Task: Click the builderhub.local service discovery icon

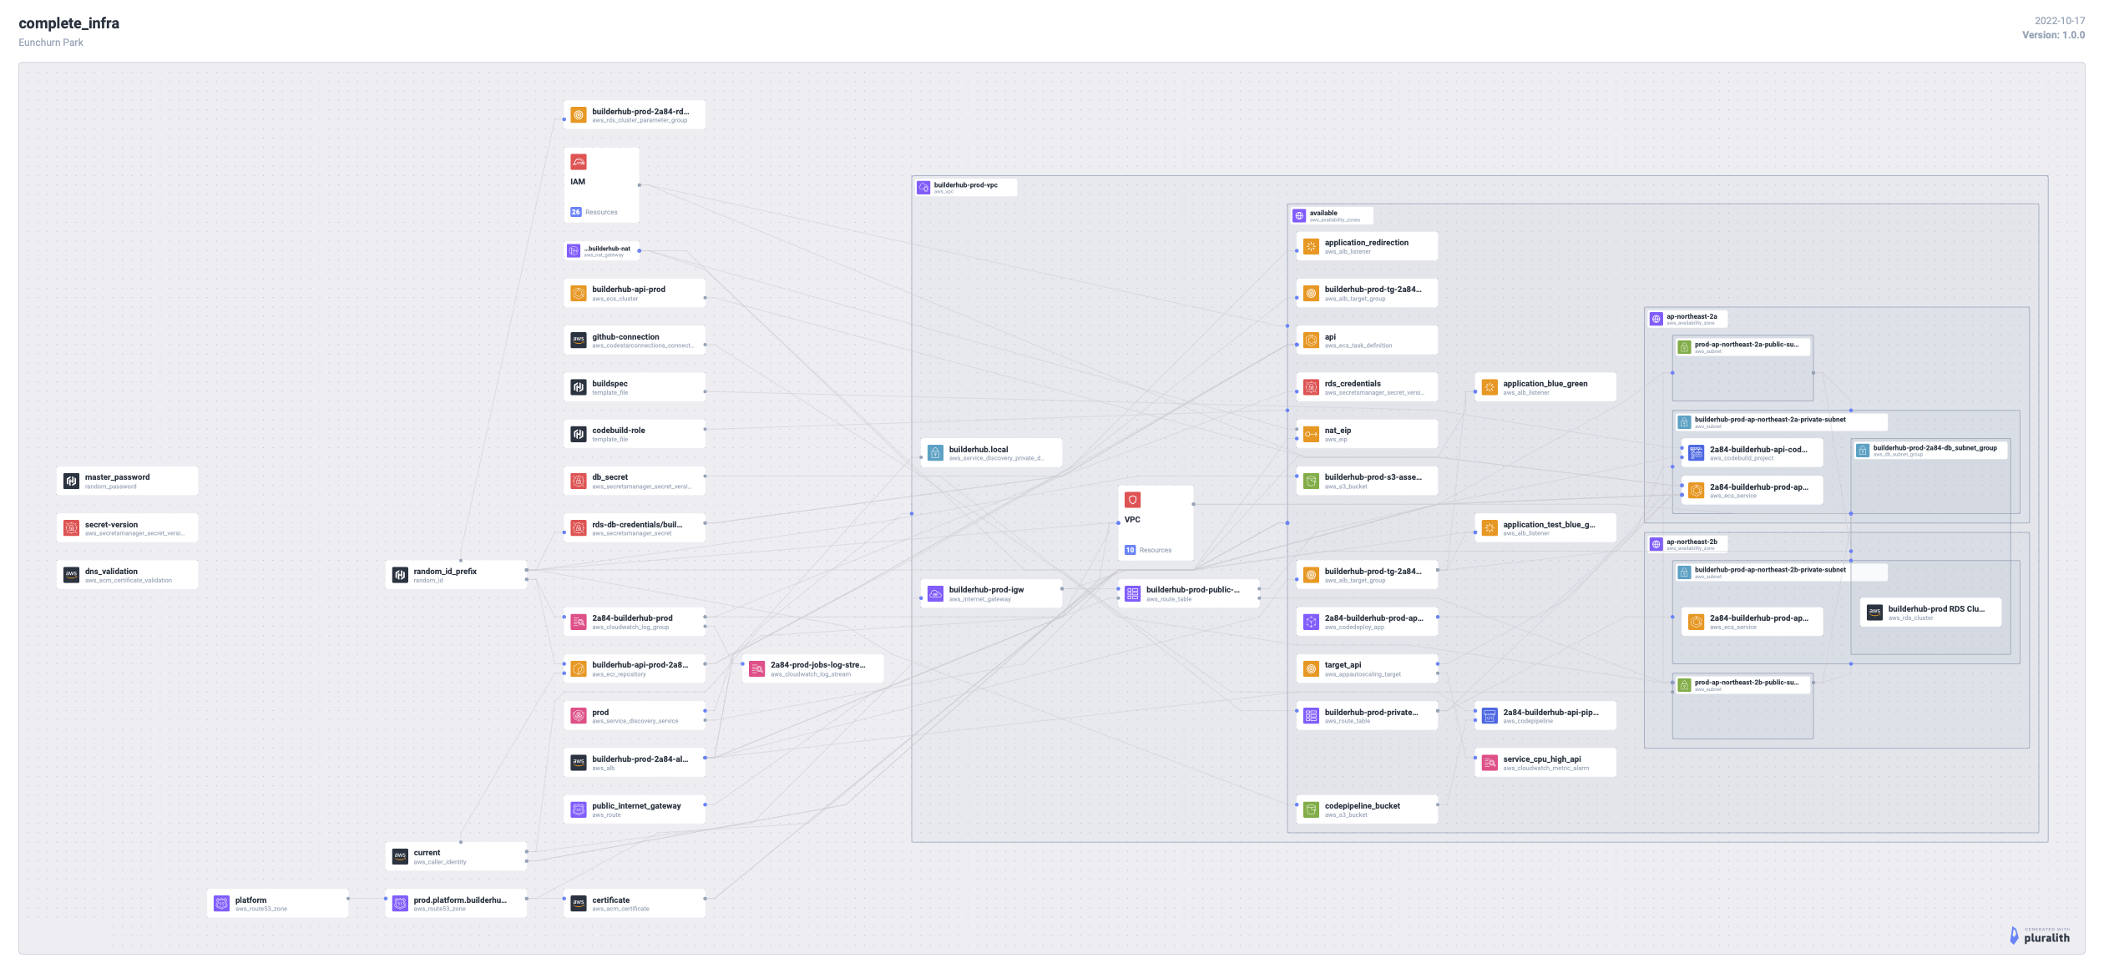Action: [935, 452]
